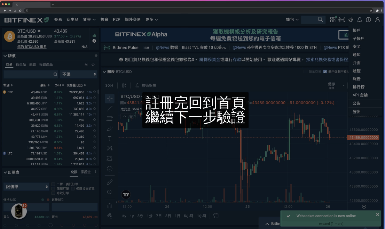Open the 資金 dropdown menu
This screenshot has width=385, height=229.
[x=89, y=19]
